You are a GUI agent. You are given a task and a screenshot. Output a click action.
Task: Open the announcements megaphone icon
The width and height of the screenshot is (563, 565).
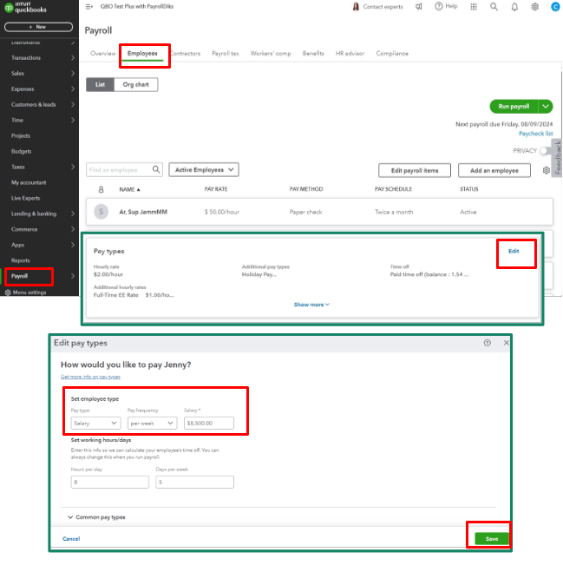(x=418, y=6)
